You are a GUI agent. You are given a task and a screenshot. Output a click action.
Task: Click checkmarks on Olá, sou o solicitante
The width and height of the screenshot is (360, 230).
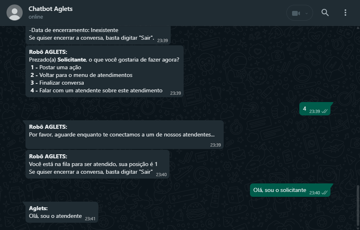tap(324, 193)
